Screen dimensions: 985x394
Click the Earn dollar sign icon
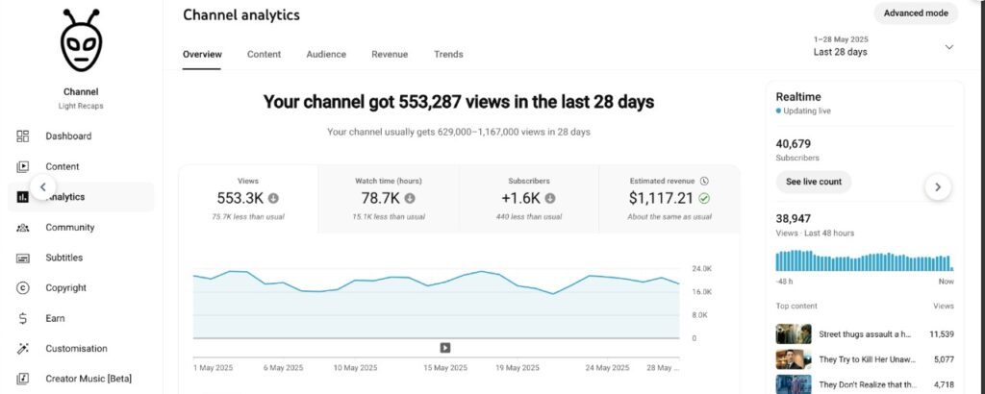(x=23, y=318)
